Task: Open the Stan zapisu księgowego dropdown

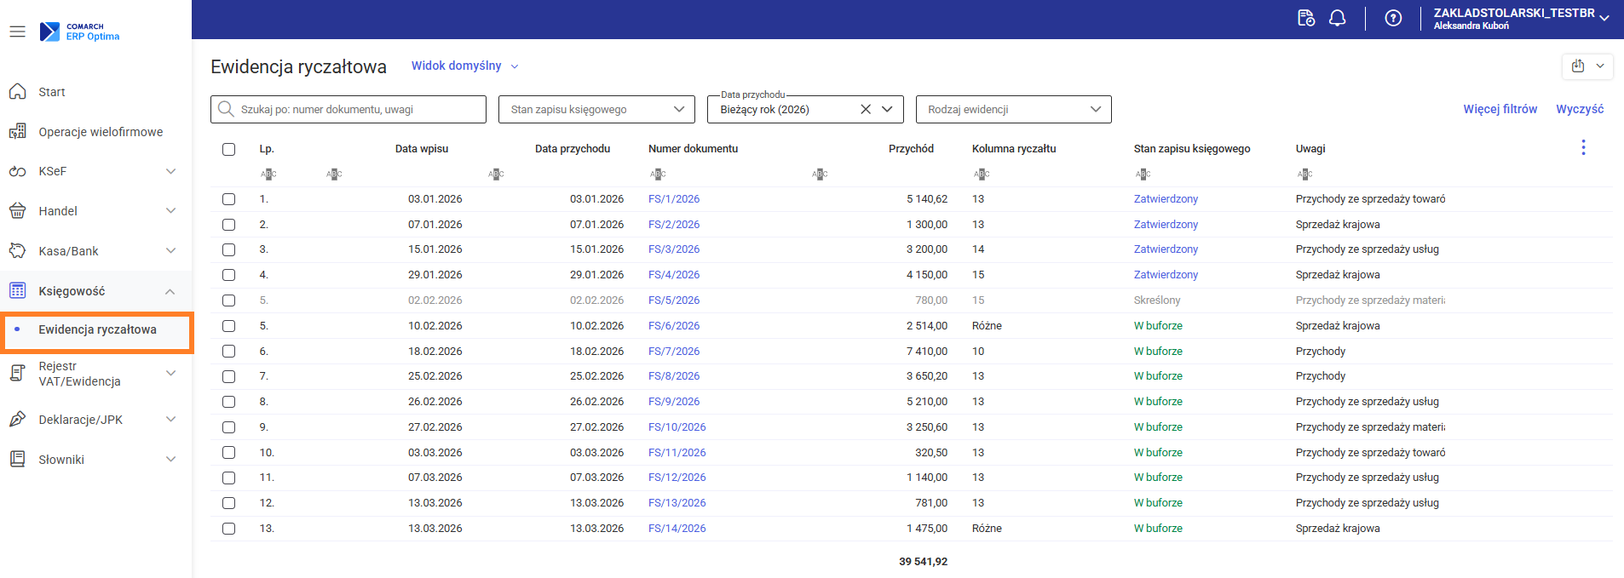Action: click(596, 109)
